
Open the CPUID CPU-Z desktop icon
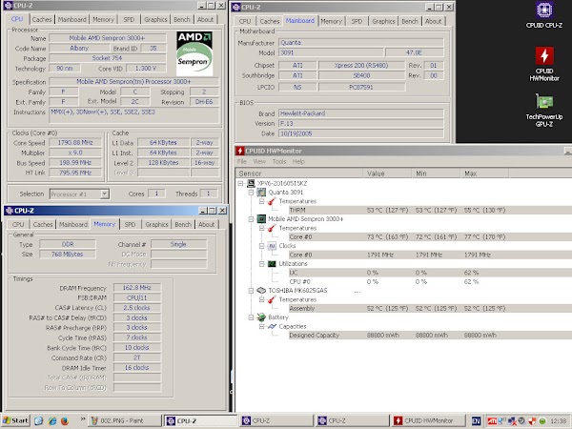(x=544, y=14)
